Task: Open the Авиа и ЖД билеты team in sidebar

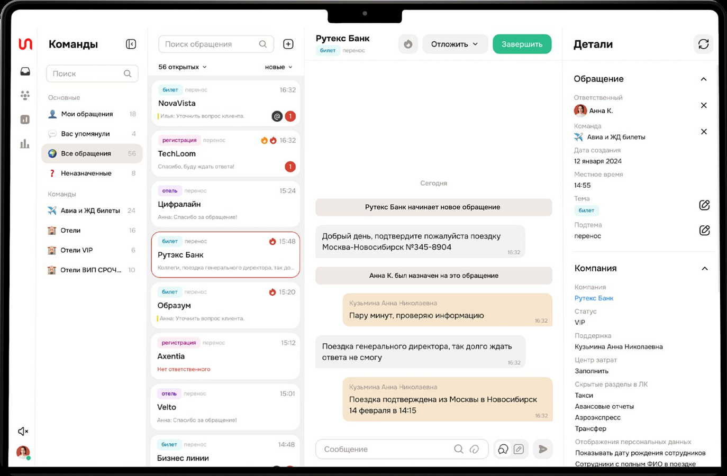Action: coord(92,210)
